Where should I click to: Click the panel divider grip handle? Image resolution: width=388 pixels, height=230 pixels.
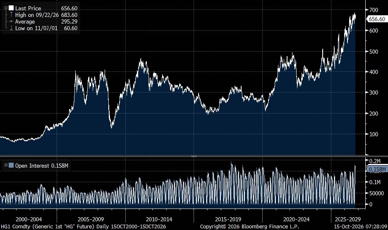194,156
